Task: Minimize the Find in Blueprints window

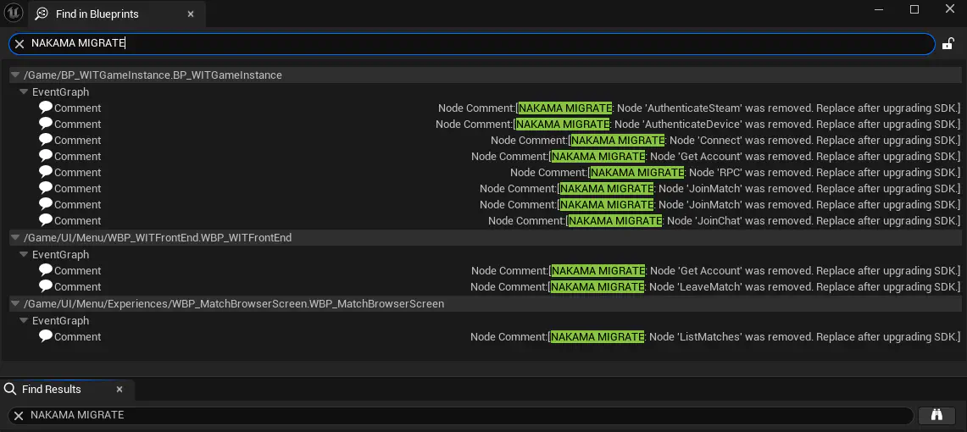Action: click(880, 9)
